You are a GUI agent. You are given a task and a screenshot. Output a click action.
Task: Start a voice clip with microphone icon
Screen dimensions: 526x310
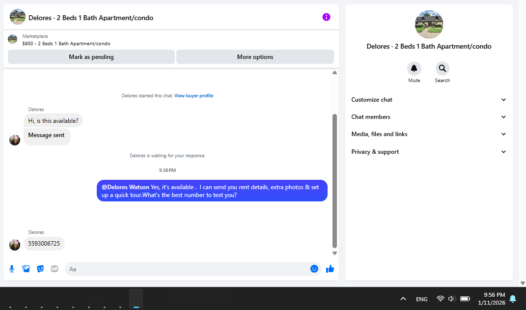coord(12,269)
